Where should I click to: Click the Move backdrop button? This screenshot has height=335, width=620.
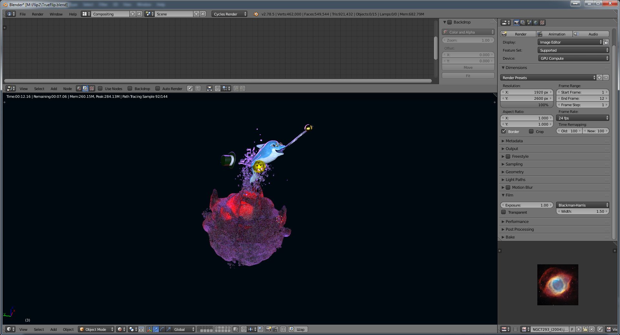468,67
